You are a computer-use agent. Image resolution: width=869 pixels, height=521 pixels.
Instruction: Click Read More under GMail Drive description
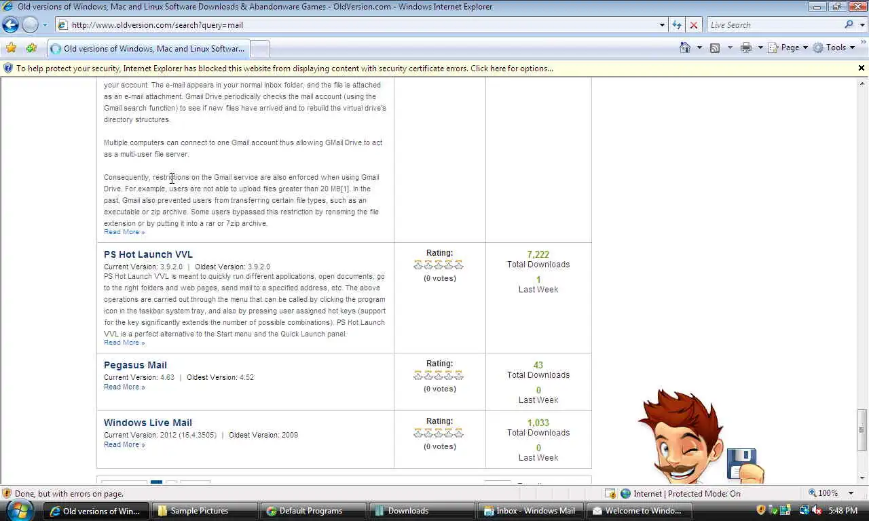[124, 232]
